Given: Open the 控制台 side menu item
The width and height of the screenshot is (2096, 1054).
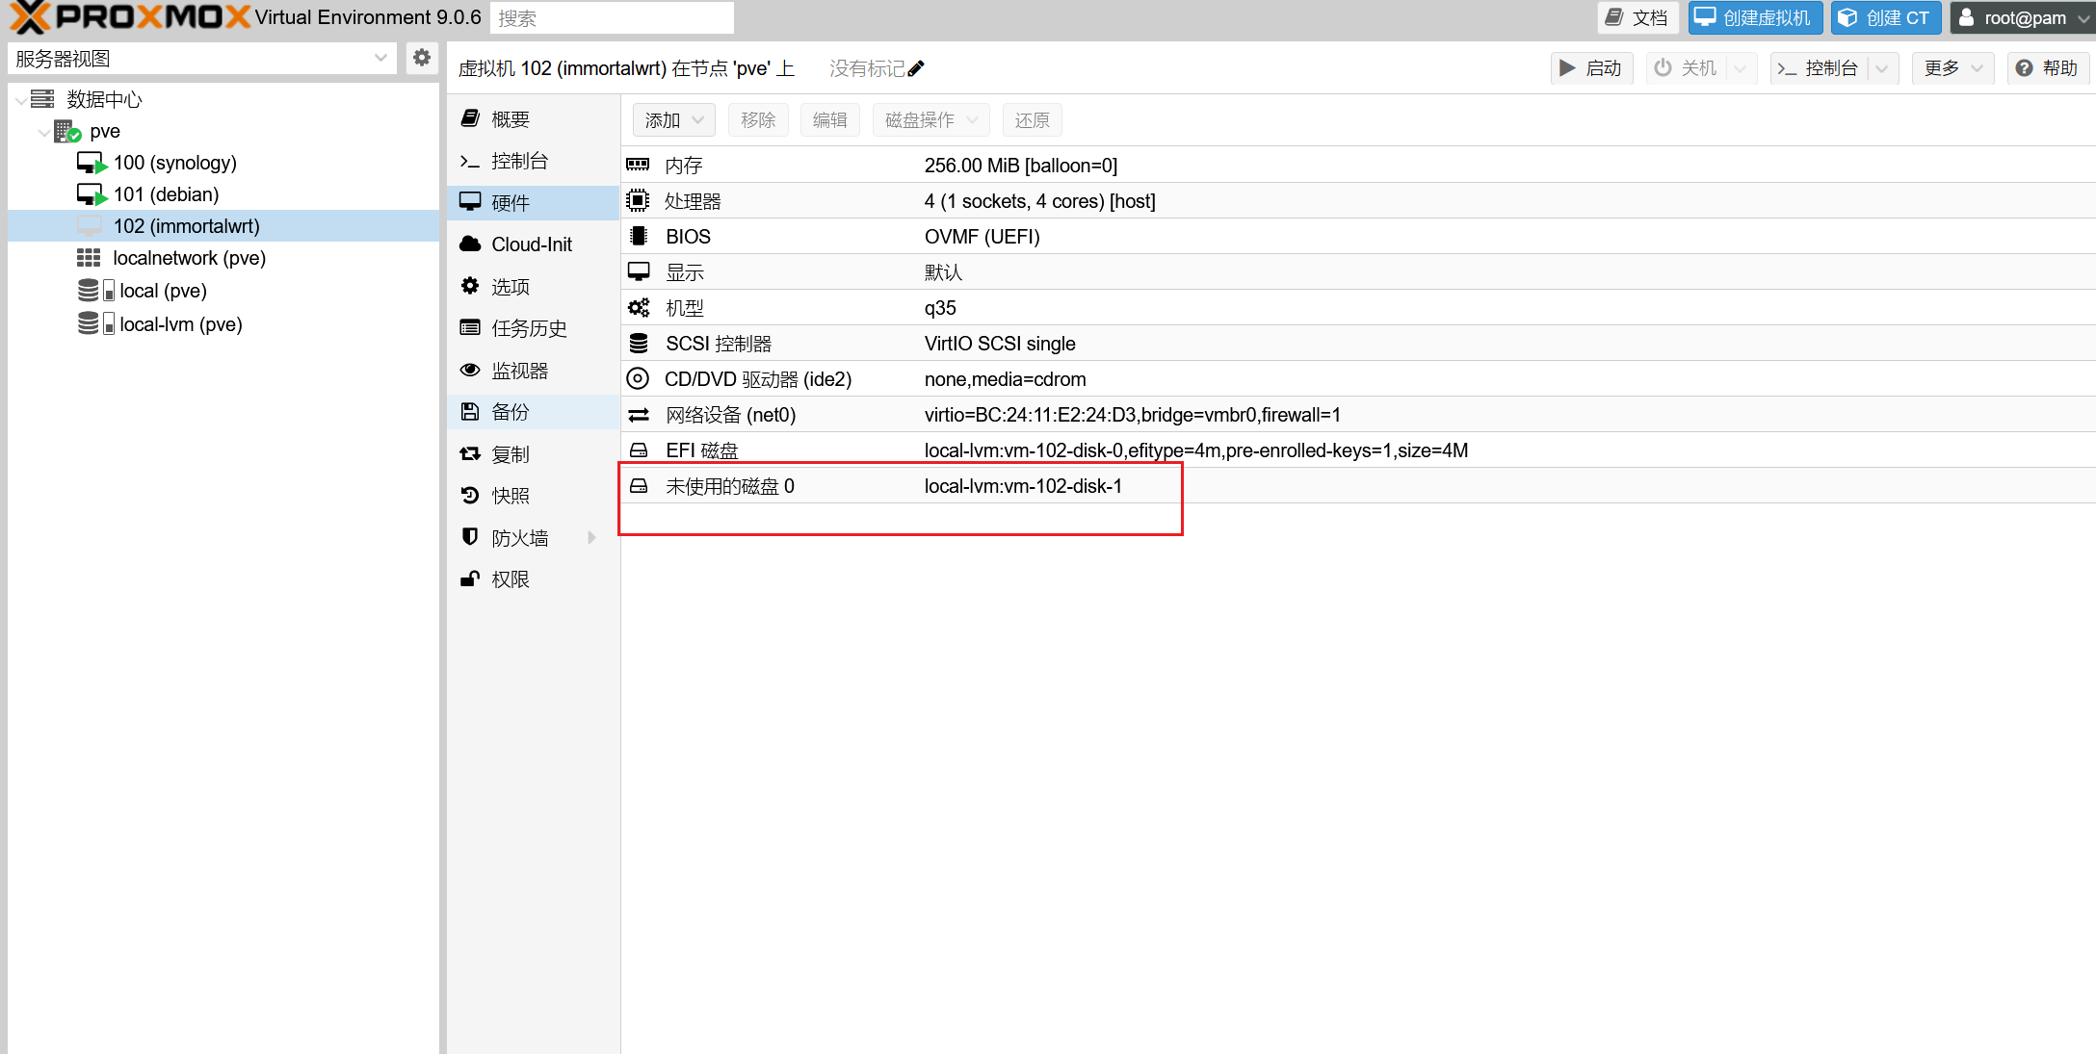Looking at the screenshot, I should pyautogui.click(x=533, y=161).
